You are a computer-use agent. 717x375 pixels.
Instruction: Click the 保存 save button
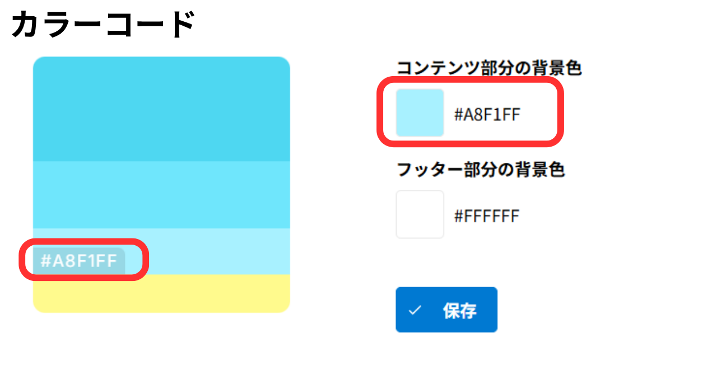click(446, 310)
